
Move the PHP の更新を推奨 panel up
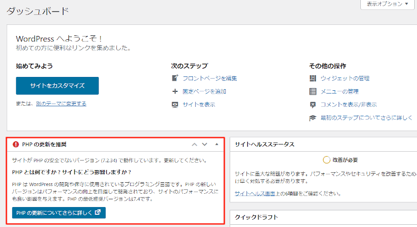pyautogui.click(x=195, y=145)
